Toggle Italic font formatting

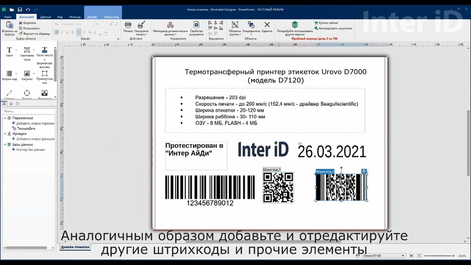click(x=62, y=32)
